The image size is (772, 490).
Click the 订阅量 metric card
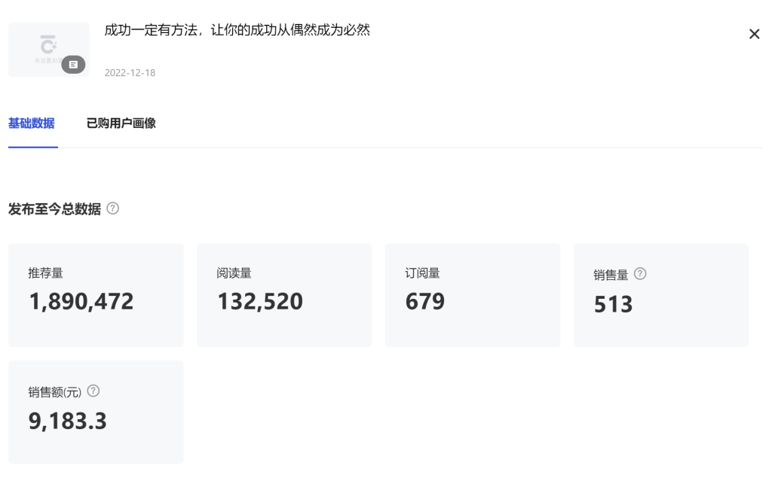[x=473, y=294]
